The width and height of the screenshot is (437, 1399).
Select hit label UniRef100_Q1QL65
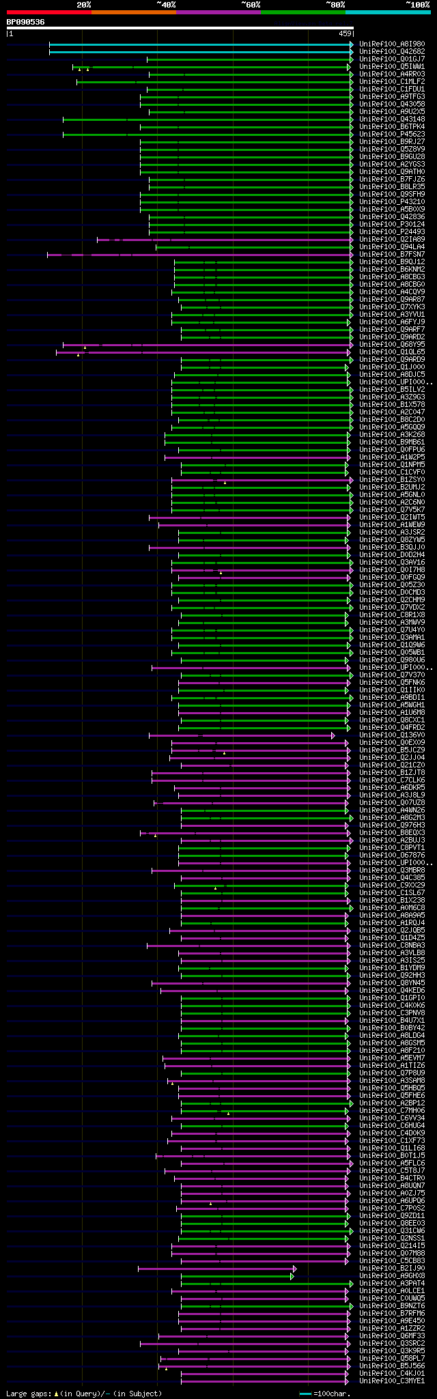point(392,352)
